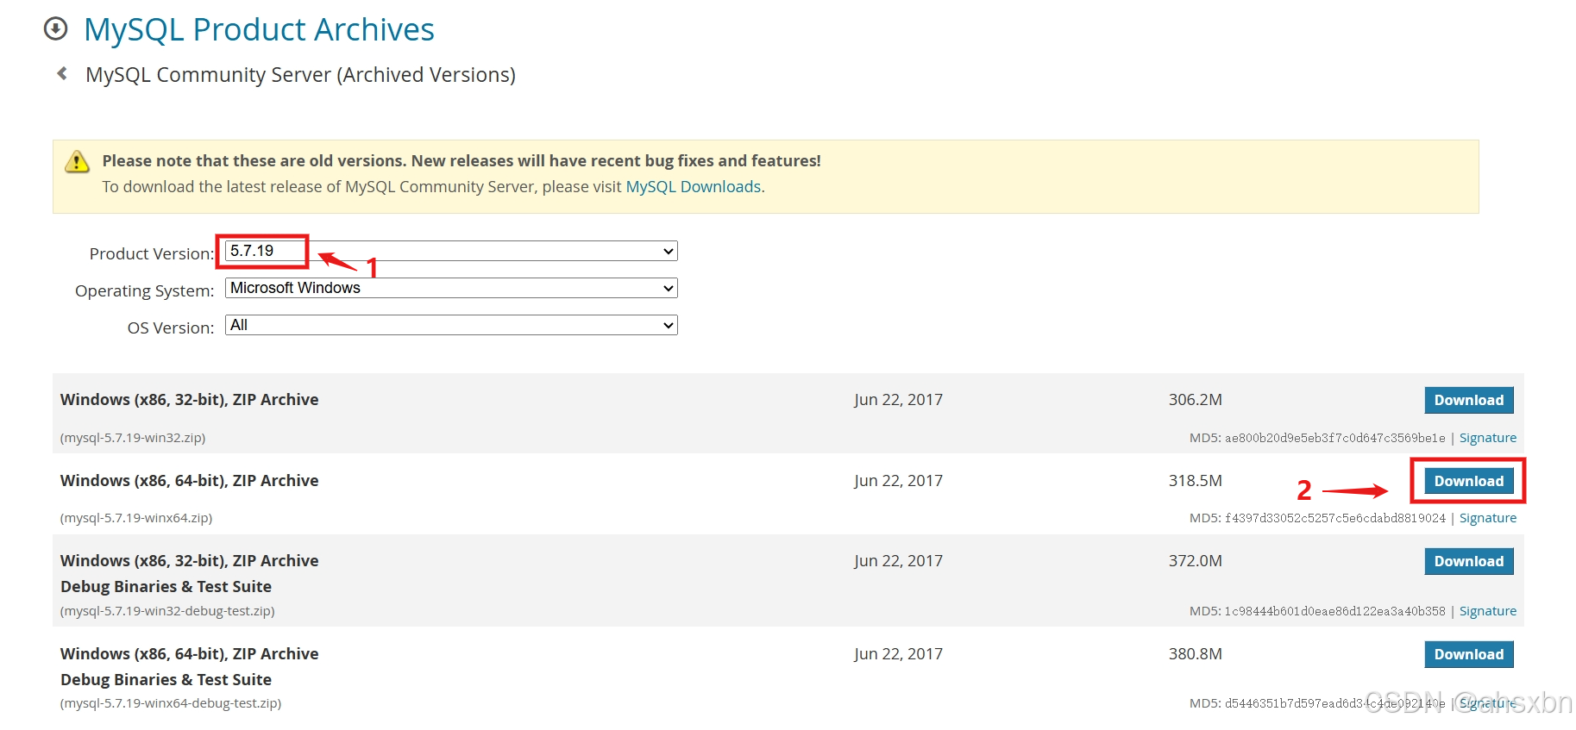Open Signature link for mysql-5.7.19-winx64.zip
The width and height of the screenshot is (1576, 730).
pos(1487,518)
